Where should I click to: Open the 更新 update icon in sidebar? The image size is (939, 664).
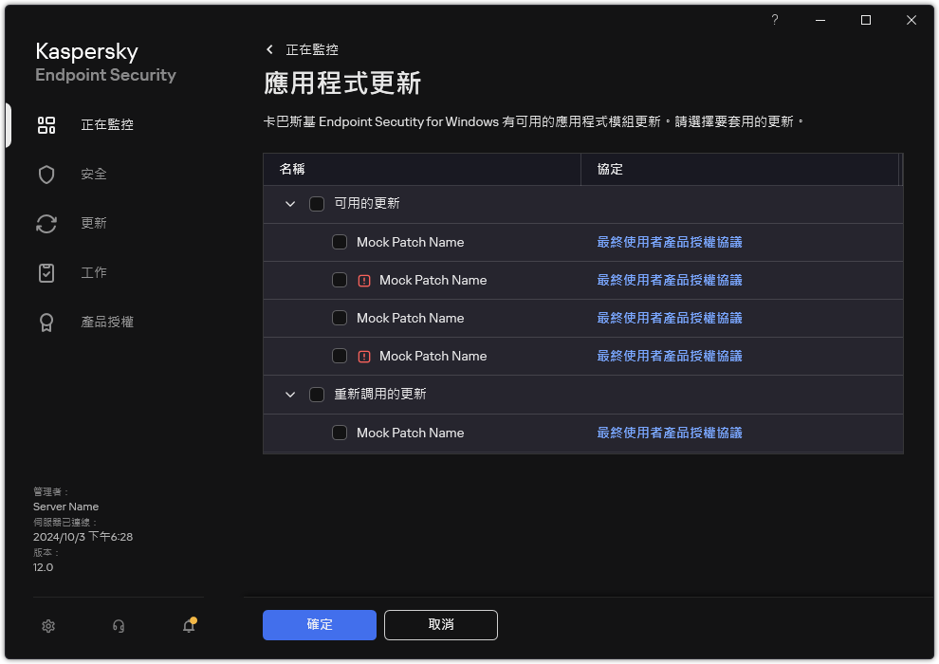tap(46, 223)
